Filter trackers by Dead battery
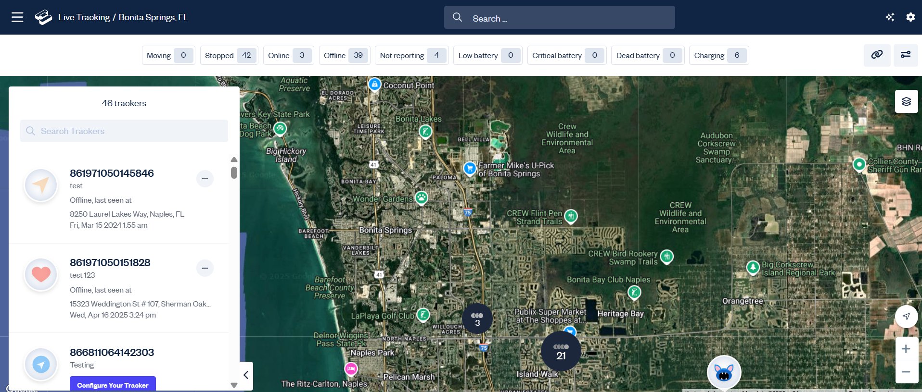The width and height of the screenshot is (922, 392). click(x=648, y=55)
